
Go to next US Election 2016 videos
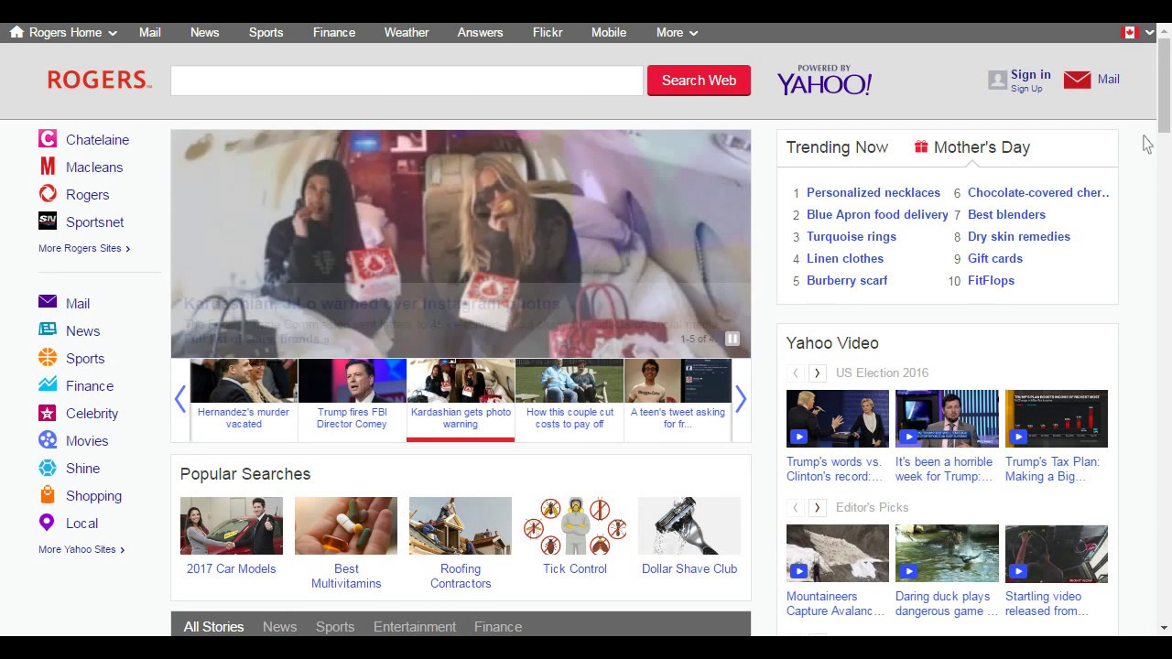tap(818, 373)
